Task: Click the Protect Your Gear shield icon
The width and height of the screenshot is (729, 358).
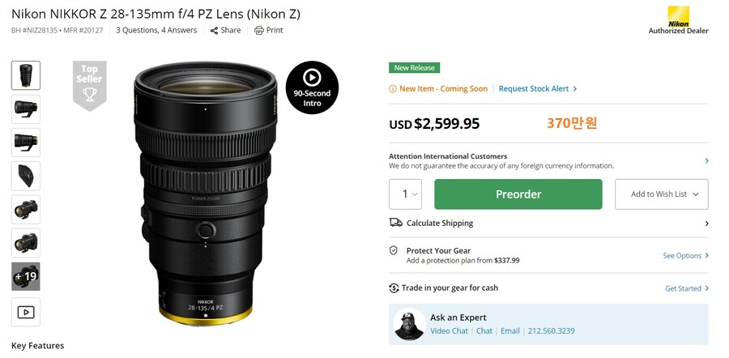Action: pos(394,251)
